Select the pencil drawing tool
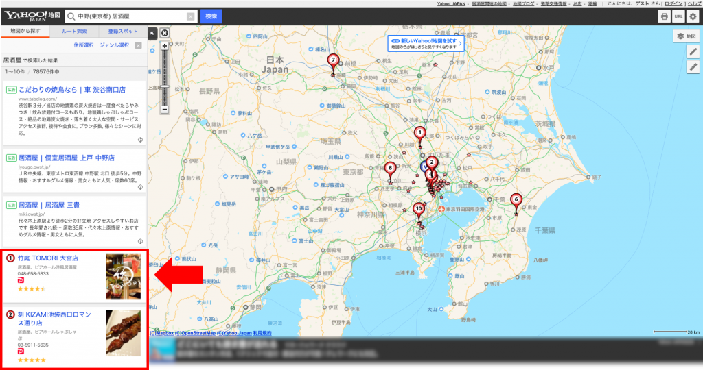The height and width of the screenshot is (370, 703). point(693,51)
